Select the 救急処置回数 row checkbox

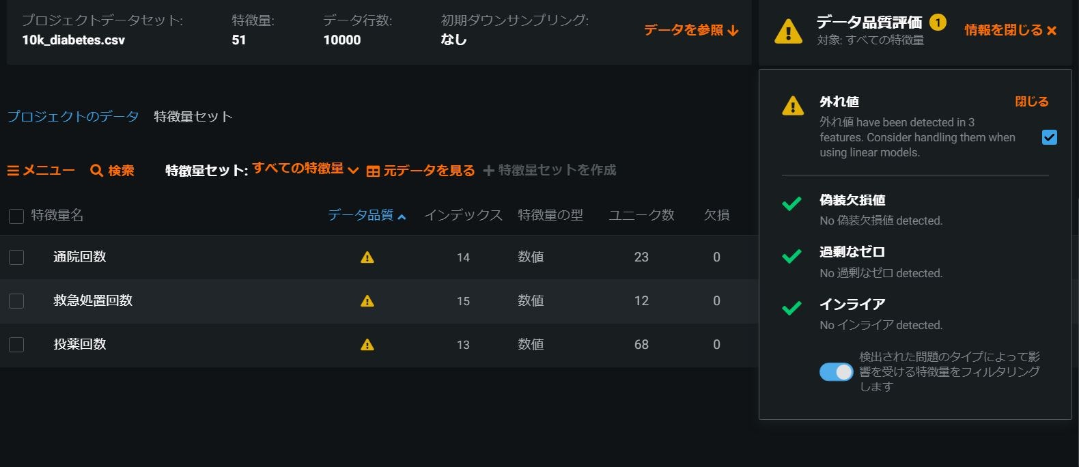pyautogui.click(x=15, y=301)
